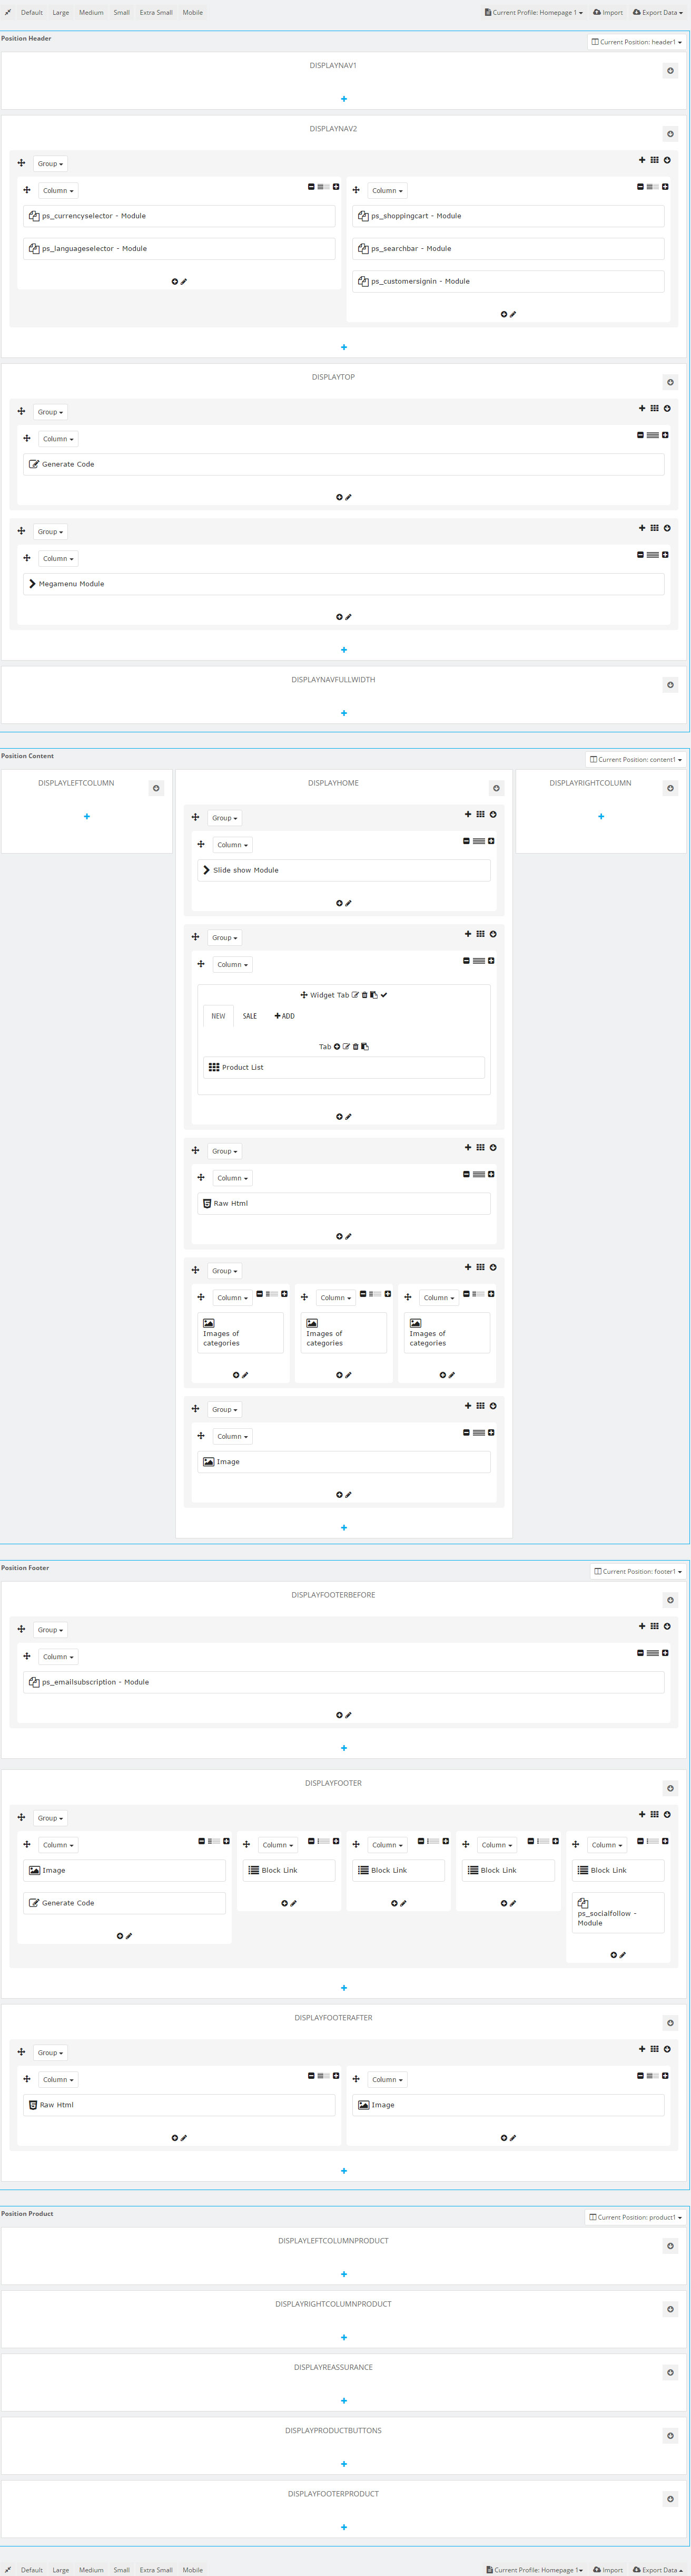Delete the Widget Tab using trash icon
The image size is (691, 2576).
pyautogui.click(x=364, y=995)
